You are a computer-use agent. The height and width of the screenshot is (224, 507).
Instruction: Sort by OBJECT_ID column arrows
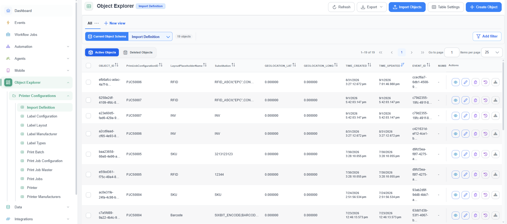117,65
